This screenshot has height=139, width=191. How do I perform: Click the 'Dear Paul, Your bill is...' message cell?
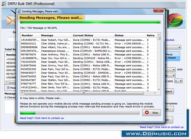pos(55,76)
